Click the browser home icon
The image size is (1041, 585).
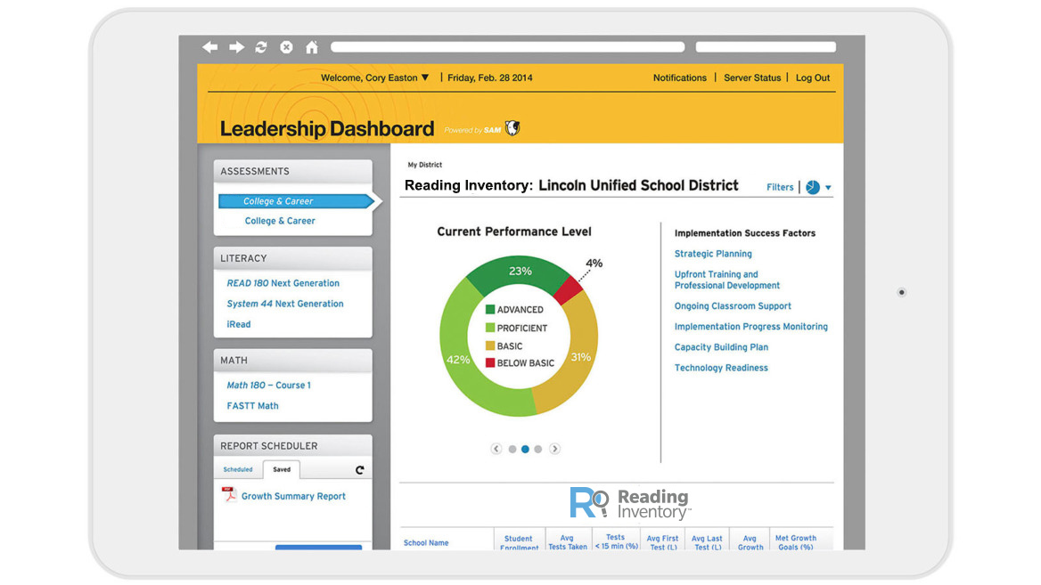(x=311, y=46)
